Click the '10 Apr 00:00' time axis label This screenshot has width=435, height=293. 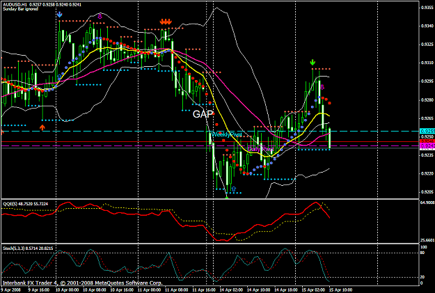(x=68, y=290)
